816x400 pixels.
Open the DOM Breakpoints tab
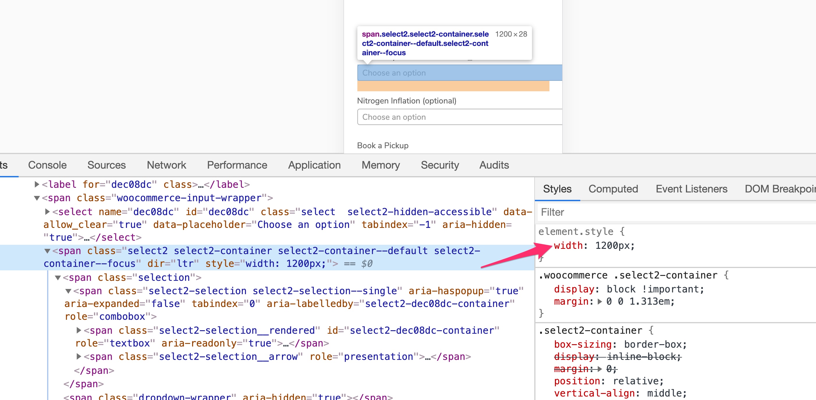point(780,189)
